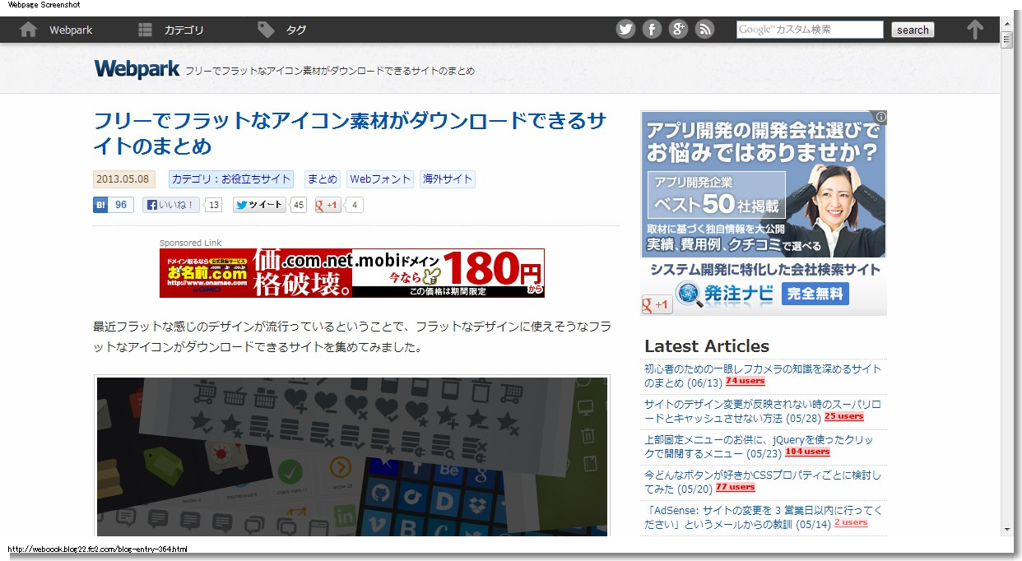
Task: Open the スーパリロードとキャッシュ article link
Action: coord(762,411)
